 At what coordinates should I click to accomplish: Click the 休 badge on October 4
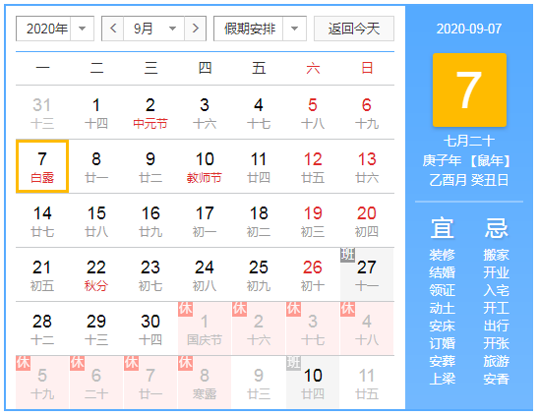[x=347, y=309]
